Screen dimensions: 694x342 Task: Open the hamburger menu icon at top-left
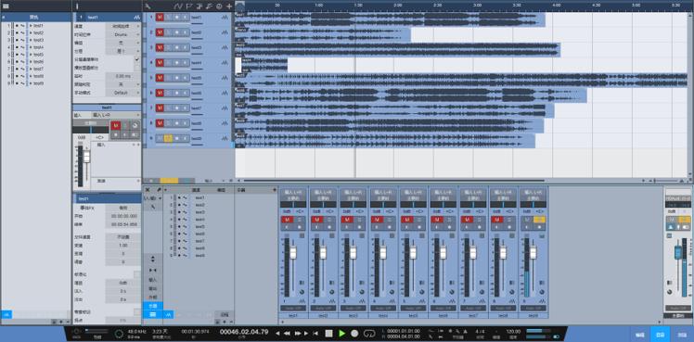coord(6,6)
